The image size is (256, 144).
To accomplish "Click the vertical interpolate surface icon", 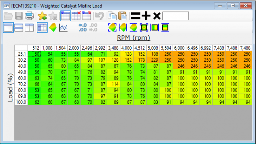I will point(133,27).
